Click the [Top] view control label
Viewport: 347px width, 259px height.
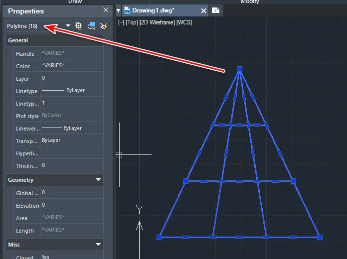(x=132, y=22)
